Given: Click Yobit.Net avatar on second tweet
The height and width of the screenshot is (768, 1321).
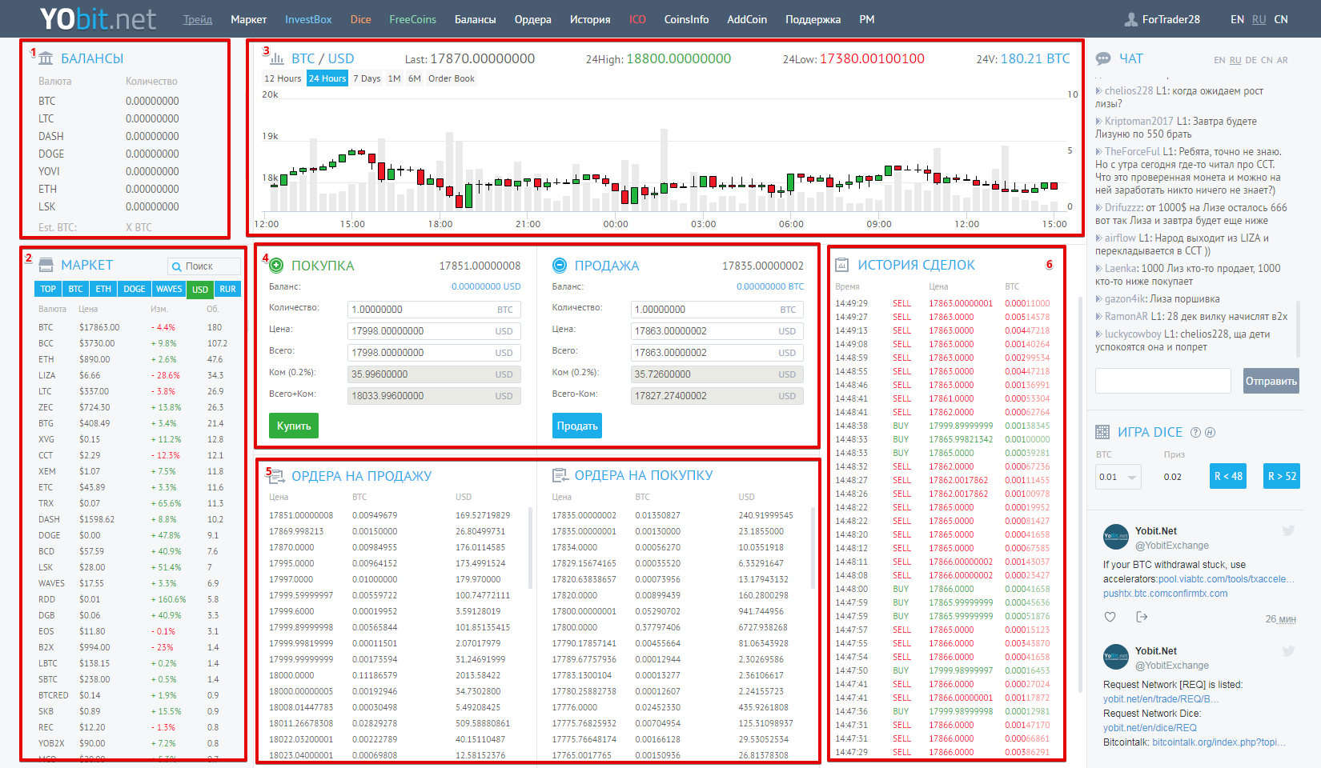Looking at the screenshot, I should (1115, 657).
